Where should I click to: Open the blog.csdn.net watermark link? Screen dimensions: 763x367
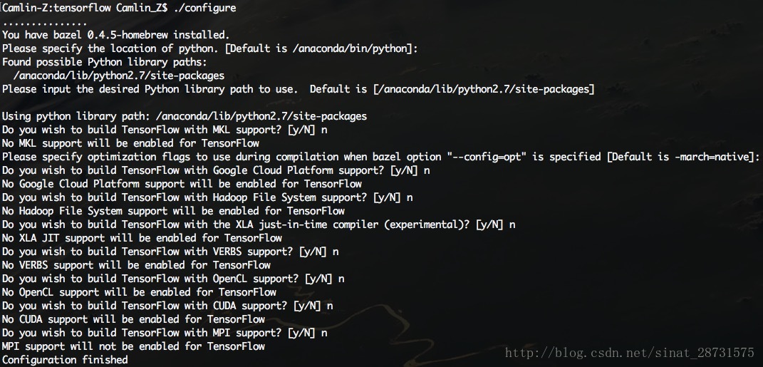coord(630,353)
